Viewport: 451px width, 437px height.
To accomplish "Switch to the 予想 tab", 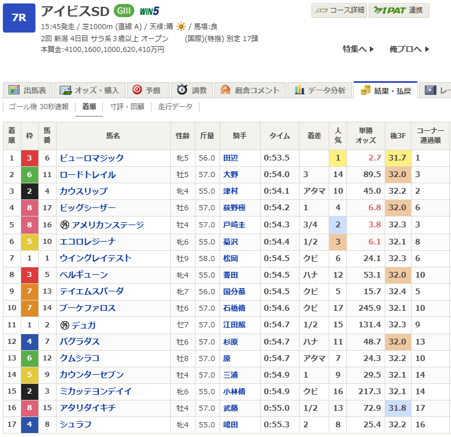I will (148, 90).
